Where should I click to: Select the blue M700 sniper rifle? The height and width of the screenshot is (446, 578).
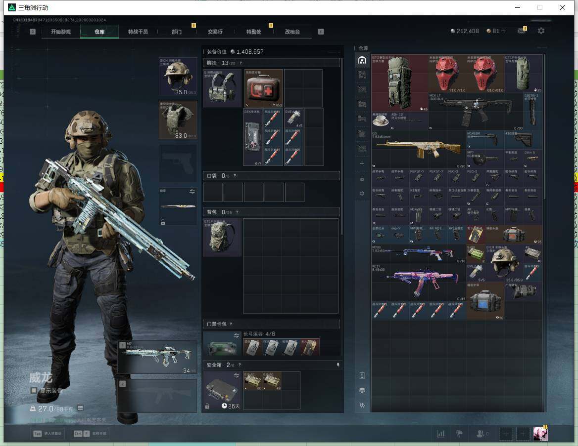419,253
